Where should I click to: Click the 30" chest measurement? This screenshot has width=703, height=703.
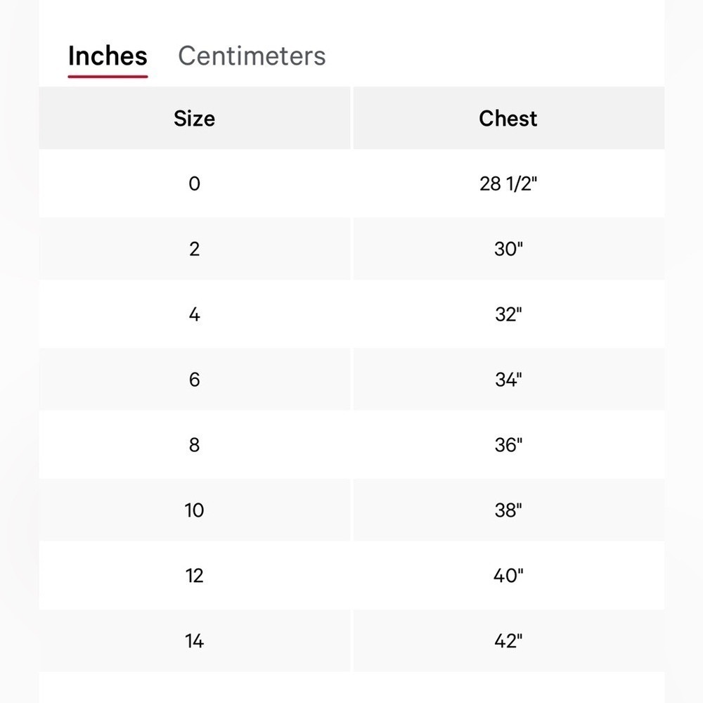coord(508,249)
